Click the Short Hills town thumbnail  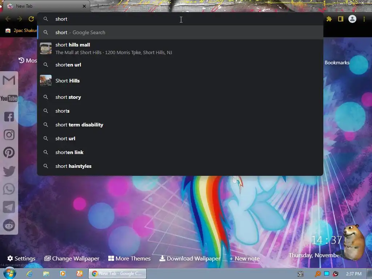[46, 81]
